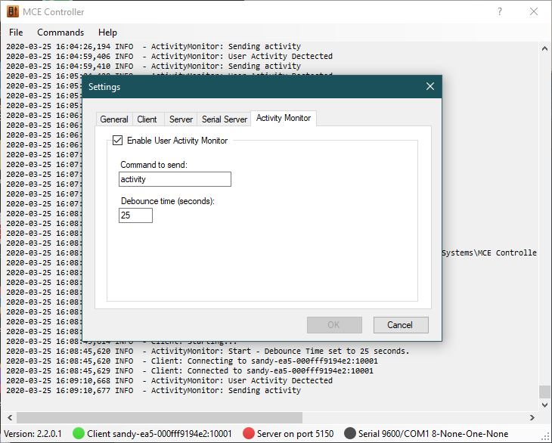Focus the Command to send field

pyautogui.click(x=175, y=179)
